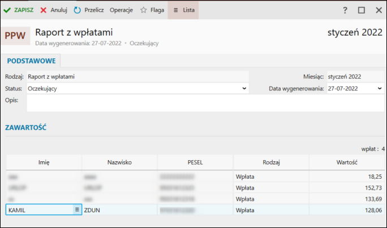Select the ZDUN surname cell
The width and height of the screenshot is (387, 228).
click(119, 210)
